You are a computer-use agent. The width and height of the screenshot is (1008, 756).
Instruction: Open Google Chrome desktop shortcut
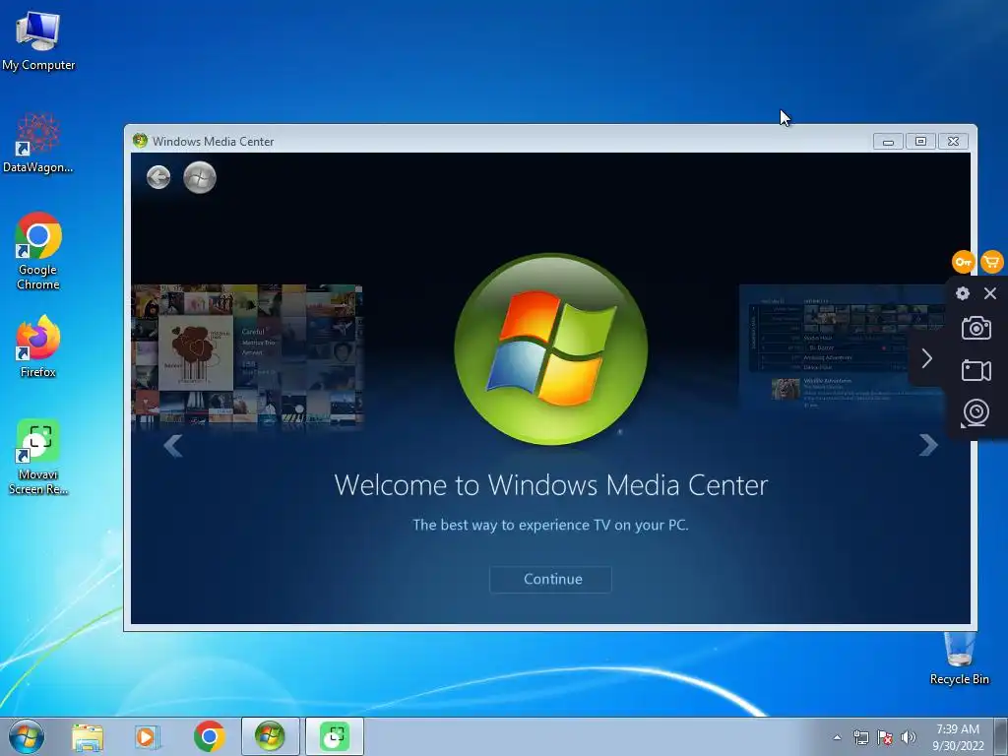coord(38,251)
